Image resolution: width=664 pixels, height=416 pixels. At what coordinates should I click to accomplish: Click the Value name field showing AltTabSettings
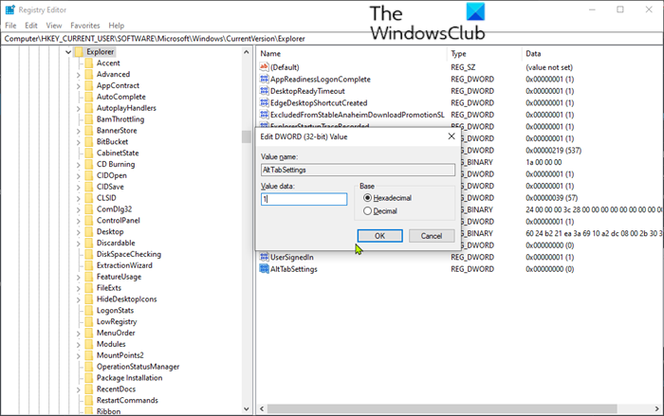point(359,170)
